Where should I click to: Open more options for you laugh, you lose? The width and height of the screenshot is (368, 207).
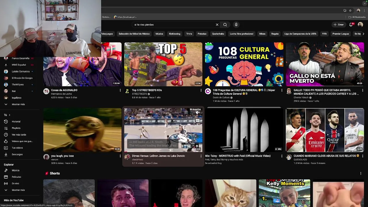click(120, 156)
